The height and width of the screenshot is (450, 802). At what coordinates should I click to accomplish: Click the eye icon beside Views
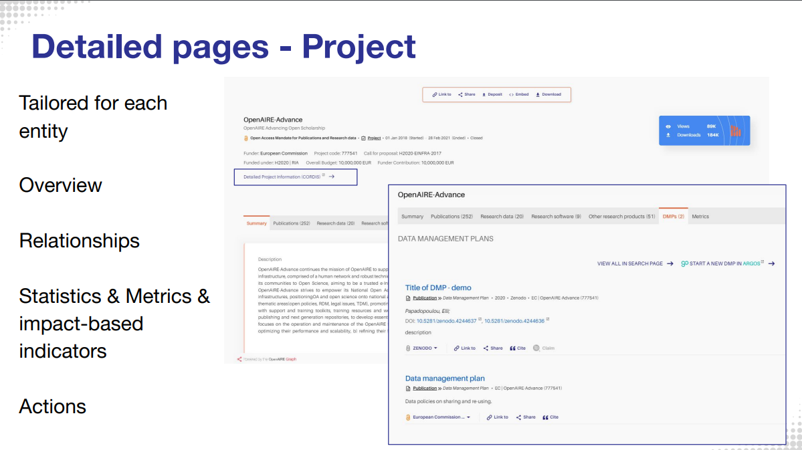point(668,126)
